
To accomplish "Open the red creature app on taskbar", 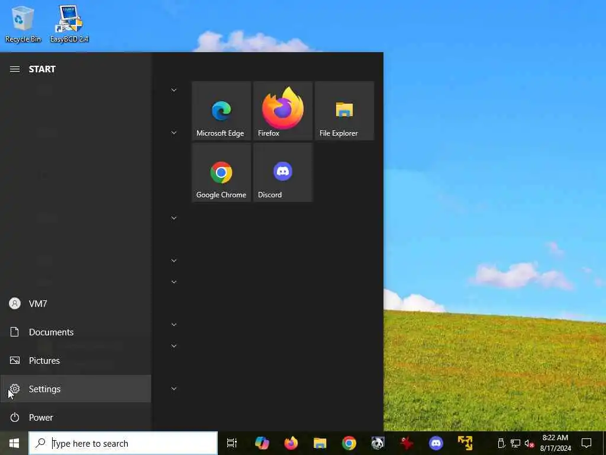I will tap(407, 443).
